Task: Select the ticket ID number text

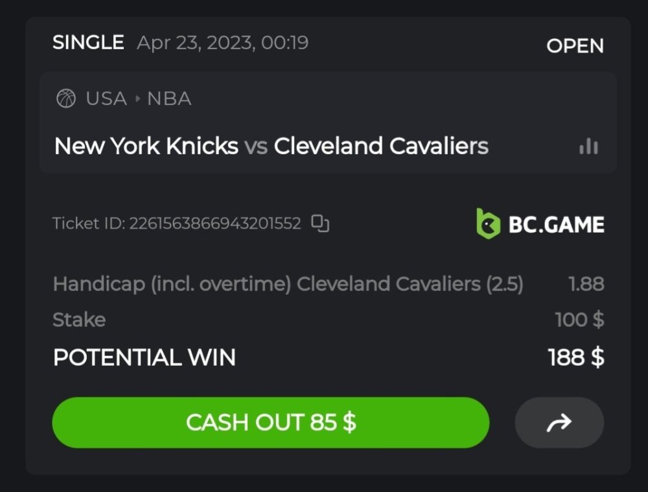Action: pos(215,224)
